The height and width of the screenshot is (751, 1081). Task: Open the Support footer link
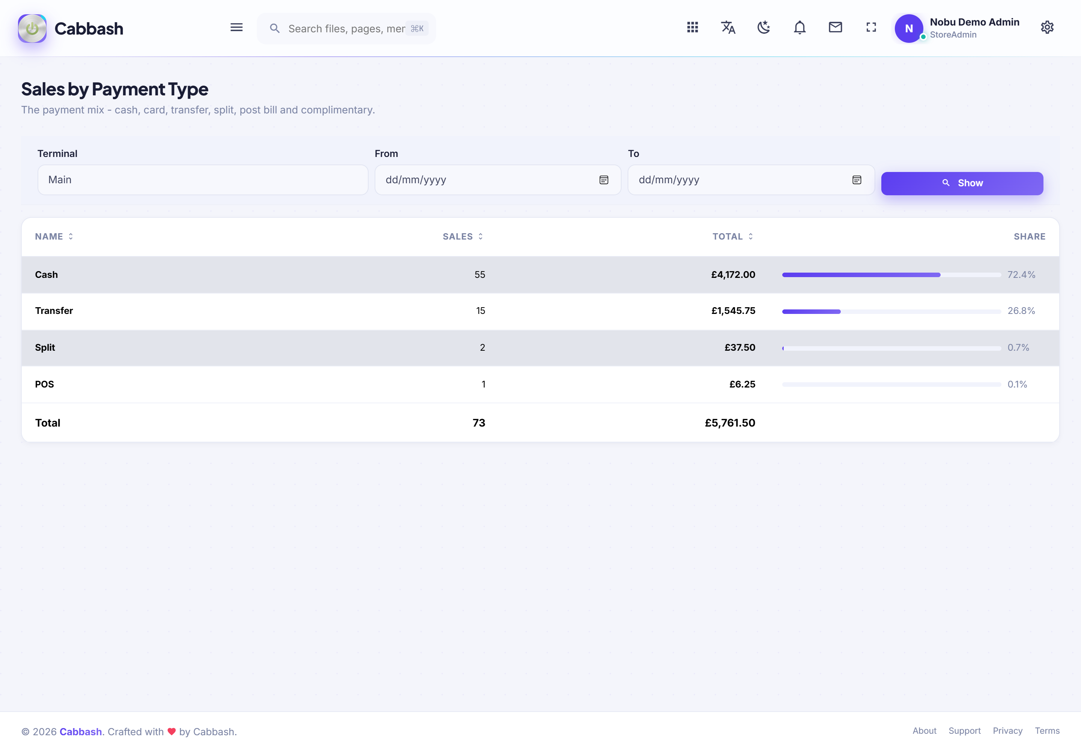[x=964, y=731]
